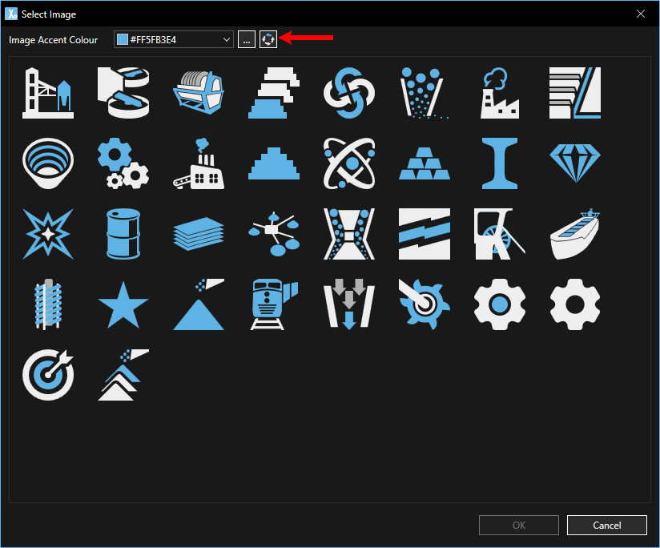Choose the blue star image
Viewport: 660px width, 548px height.
point(123,304)
